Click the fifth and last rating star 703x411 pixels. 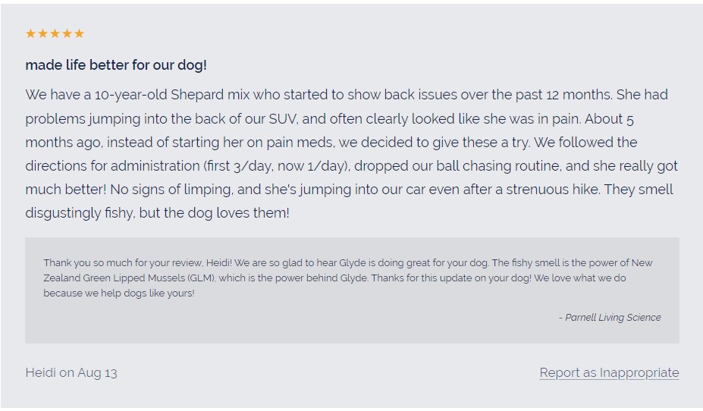click(x=79, y=33)
